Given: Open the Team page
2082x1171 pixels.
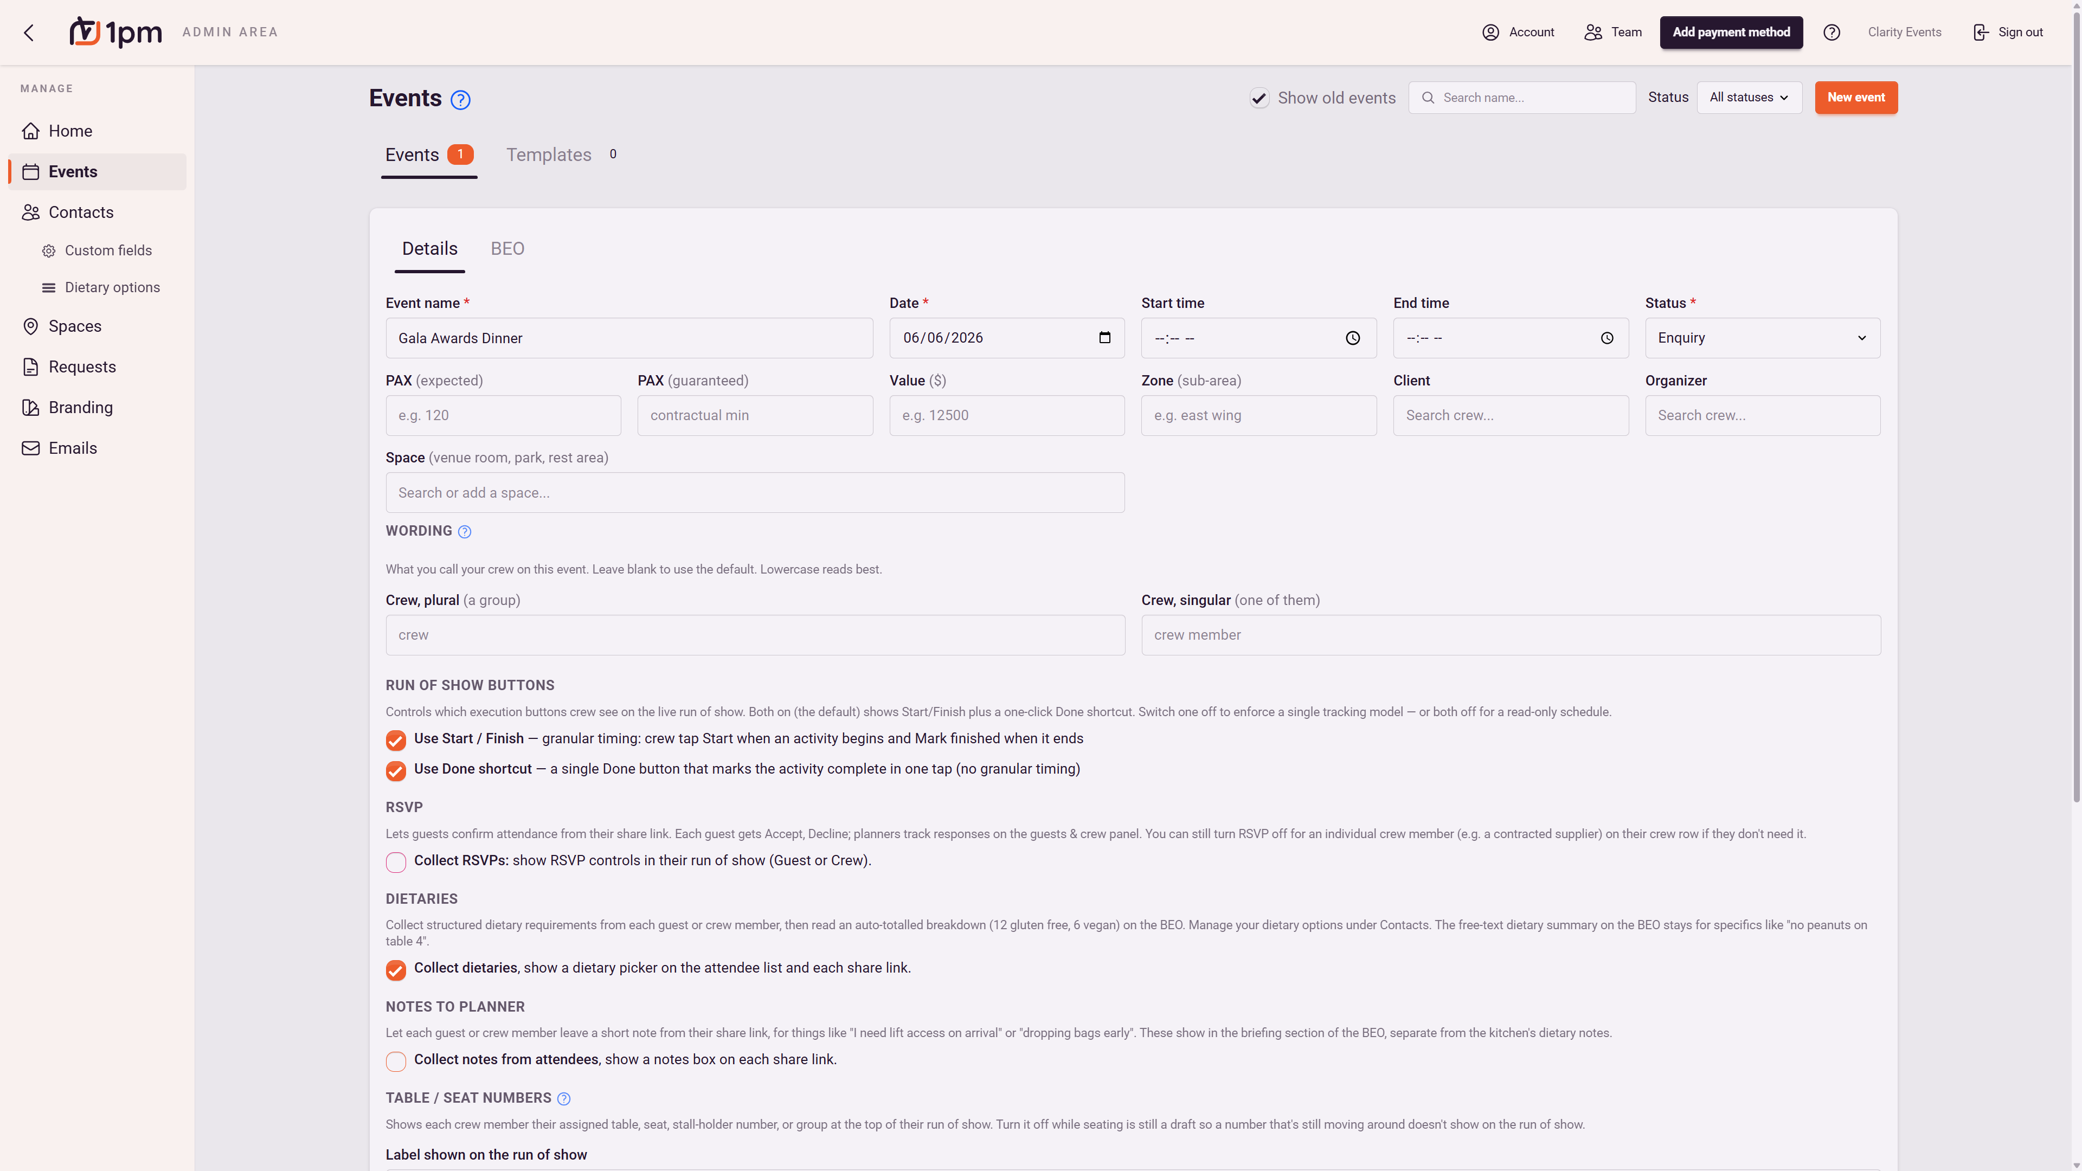Looking at the screenshot, I should click(1612, 33).
